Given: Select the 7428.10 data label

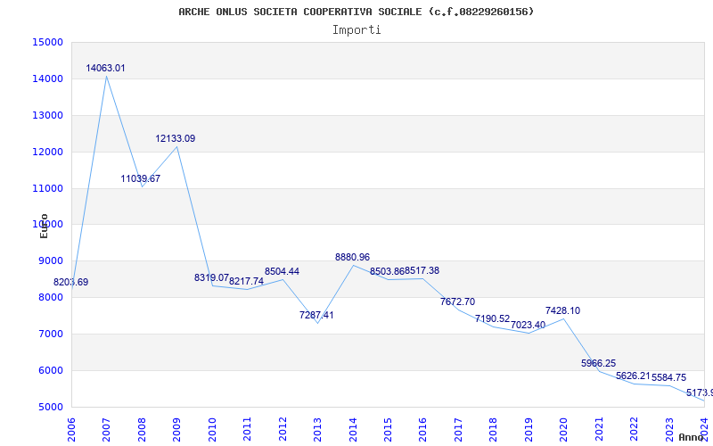Looking at the screenshot, I should 563,310.
